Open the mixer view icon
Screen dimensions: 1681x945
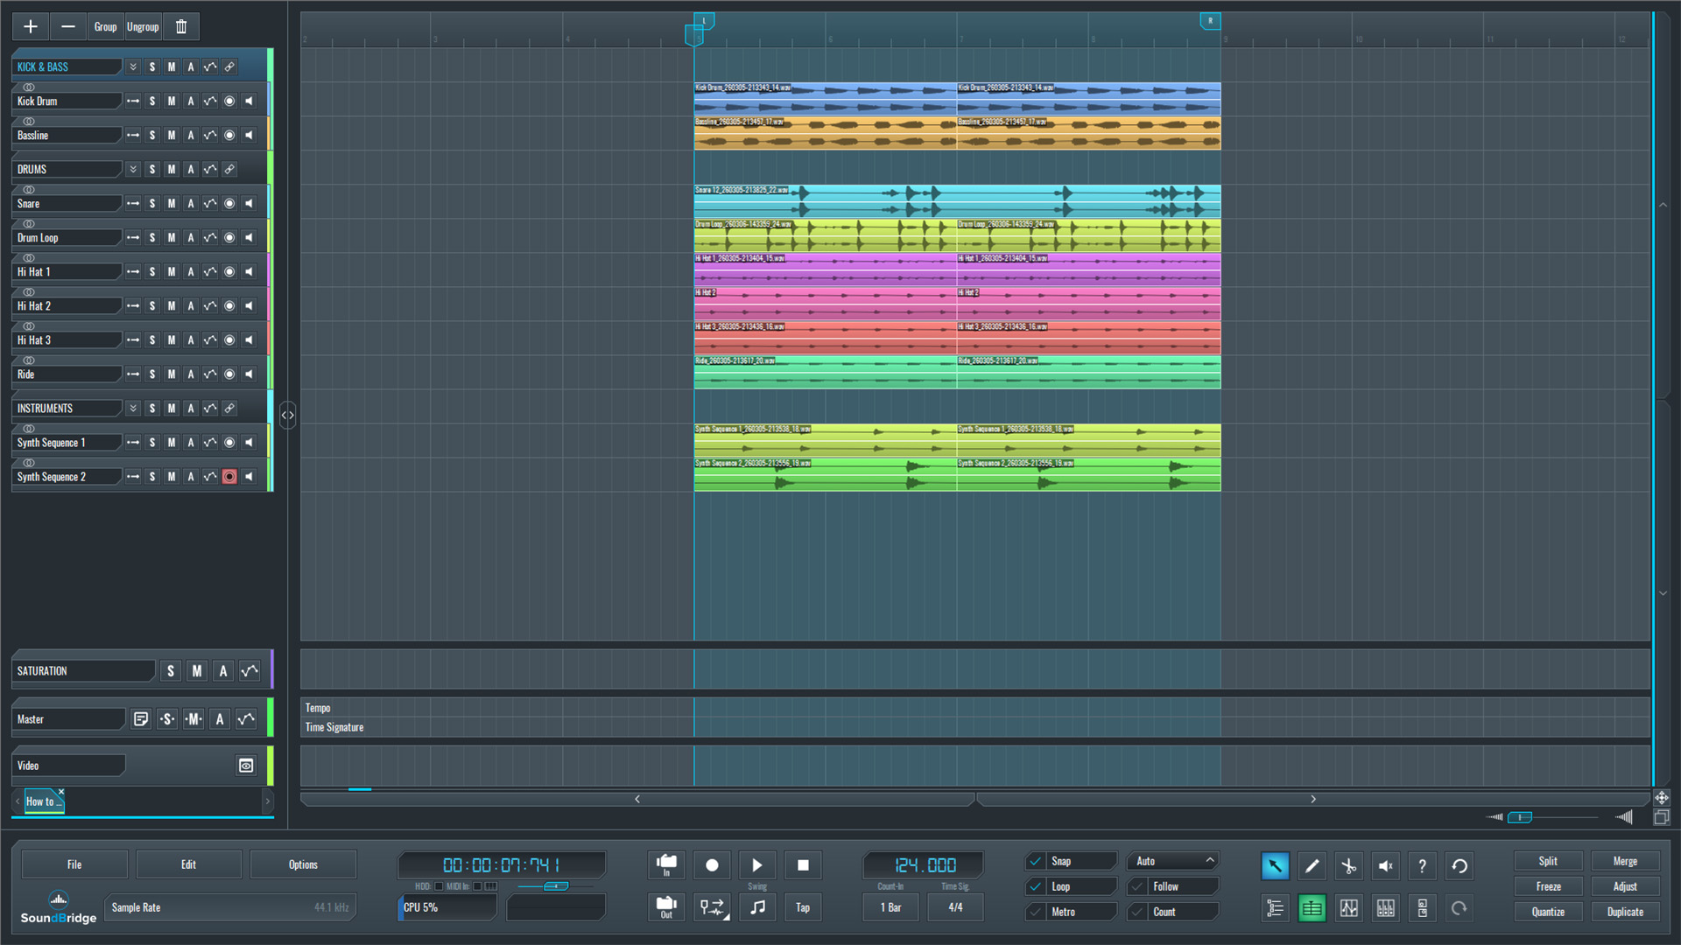(1385, 908)
